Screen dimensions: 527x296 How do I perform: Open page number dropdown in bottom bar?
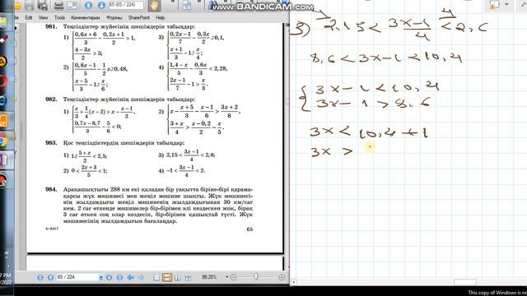[100, 278]
